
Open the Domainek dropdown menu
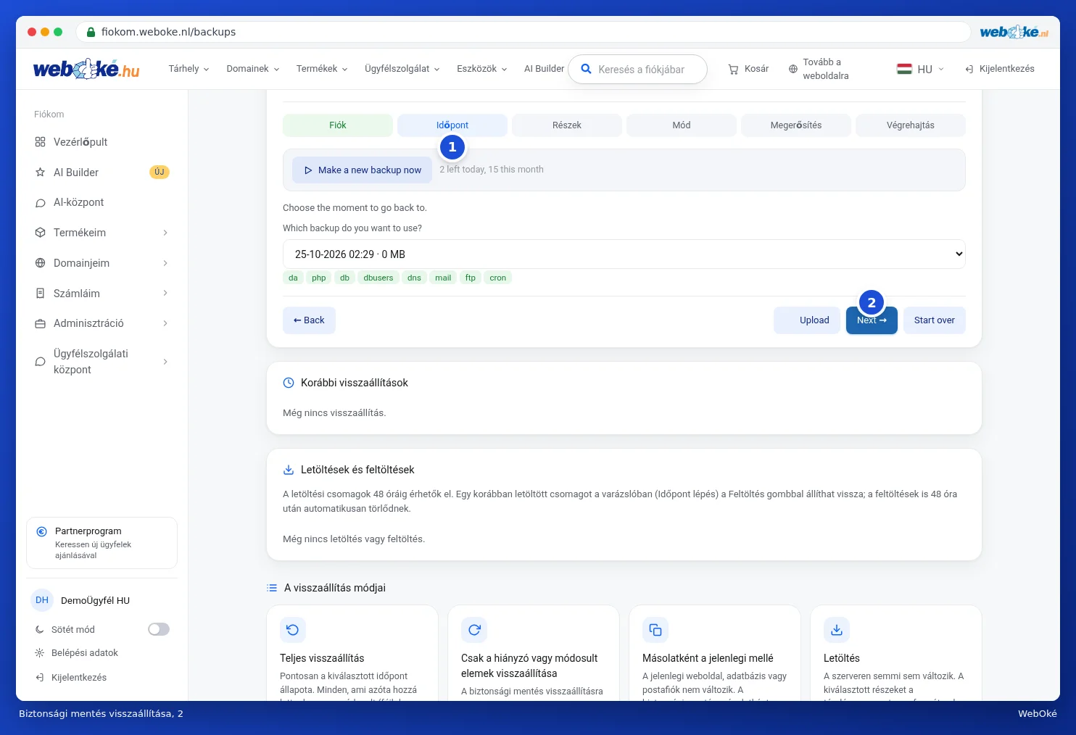[253, 69]
